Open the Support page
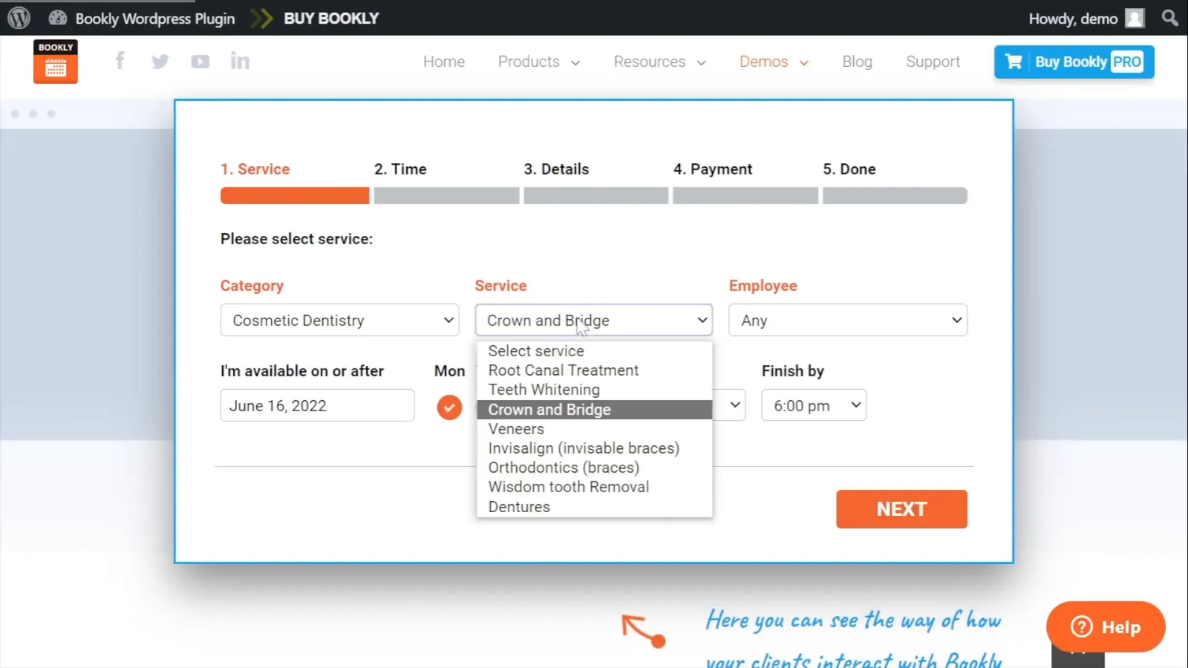This screenshot has height=668, width=1188. (x=933, y=62)
